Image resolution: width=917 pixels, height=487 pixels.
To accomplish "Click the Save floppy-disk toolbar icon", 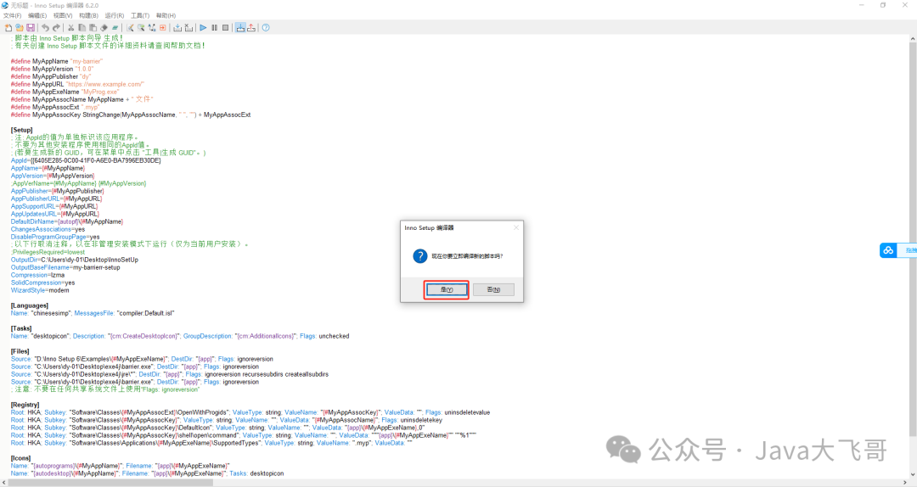I will coord(31,27).
